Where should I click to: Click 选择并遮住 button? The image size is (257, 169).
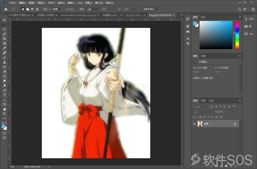149,9
